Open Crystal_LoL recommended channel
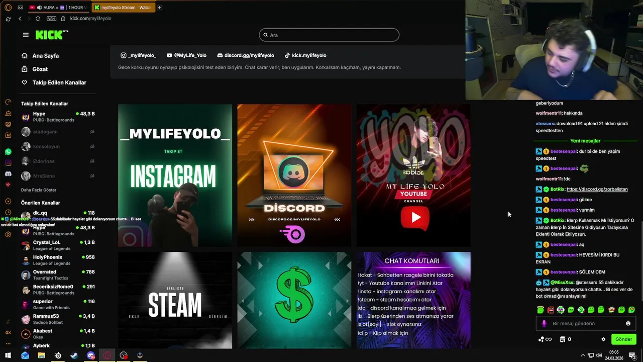Viewport: 643px width, 362px height. coord(58,245)
